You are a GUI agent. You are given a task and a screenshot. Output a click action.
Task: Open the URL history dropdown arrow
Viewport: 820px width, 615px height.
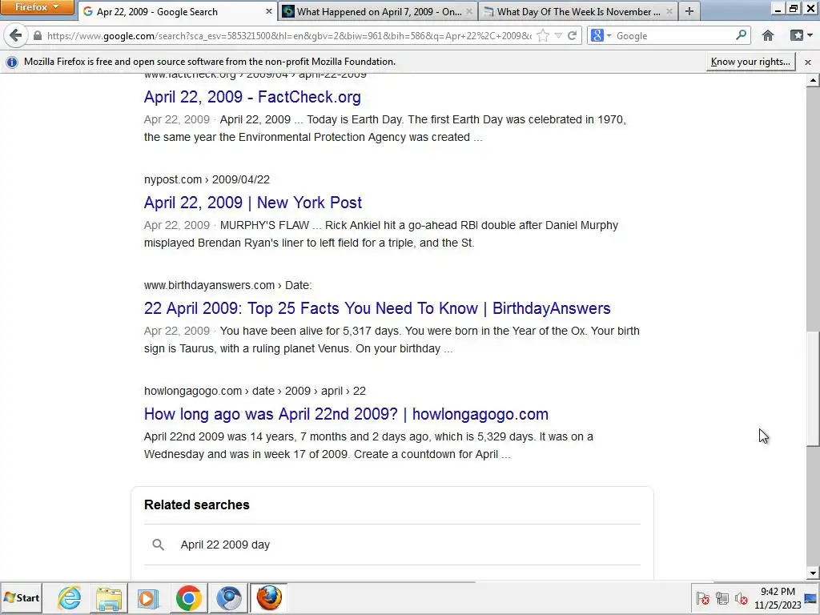pos(558,35)
